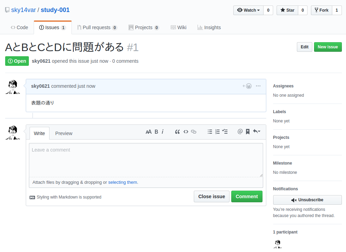The image size is (346, 252).
Task: Open the Assignees sidebar section
Action: click(x=283, y=86)
